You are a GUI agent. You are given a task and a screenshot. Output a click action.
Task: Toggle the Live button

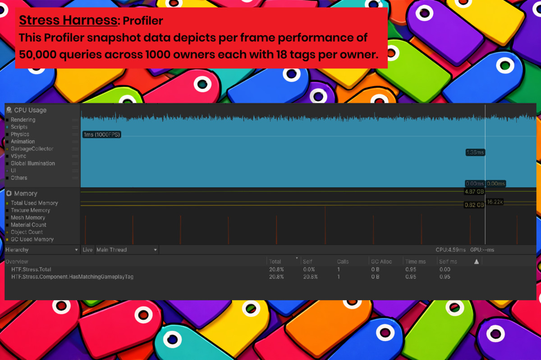coord(87,250)
